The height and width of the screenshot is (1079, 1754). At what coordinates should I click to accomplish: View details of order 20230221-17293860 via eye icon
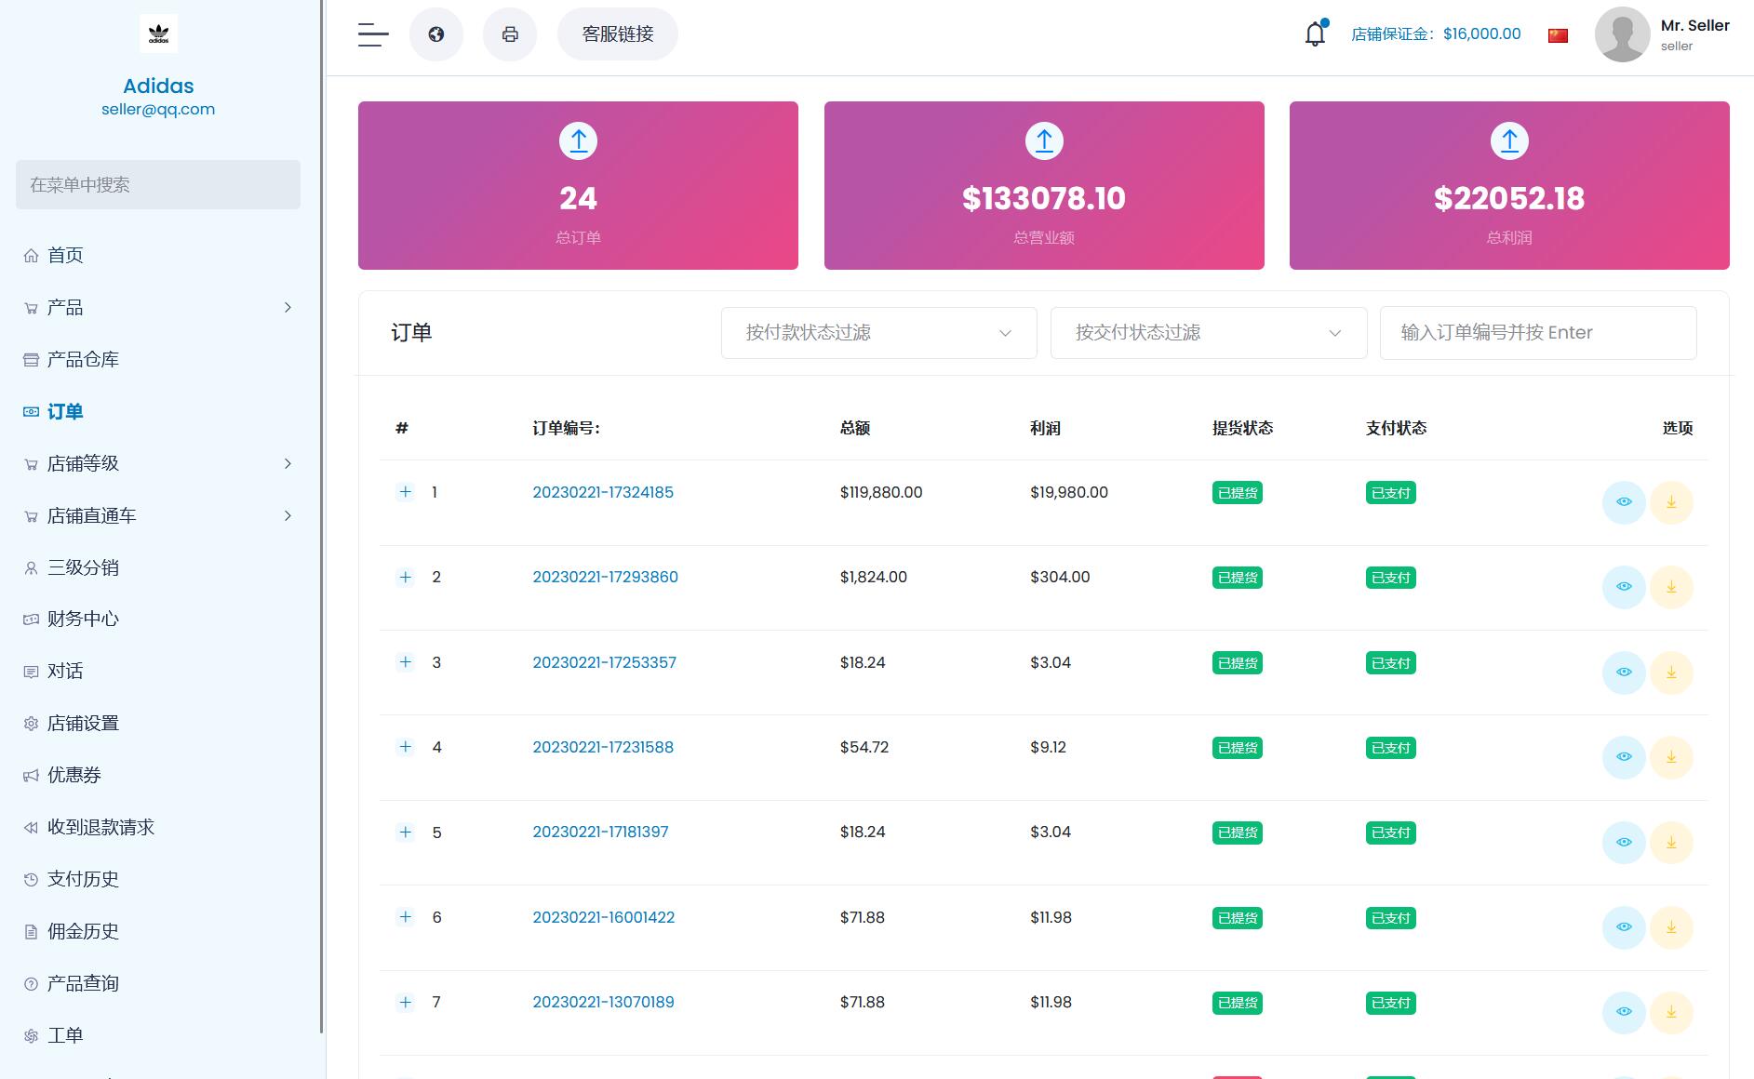1624,587
